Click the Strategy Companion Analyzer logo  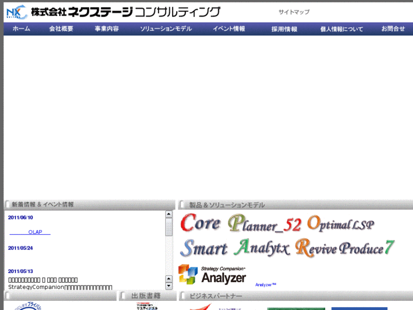(x=212, y=275)
